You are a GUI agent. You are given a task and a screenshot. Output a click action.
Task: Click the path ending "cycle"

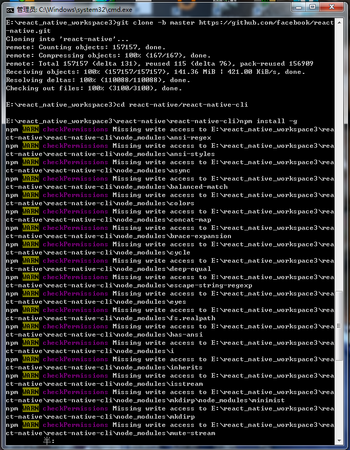98,252
